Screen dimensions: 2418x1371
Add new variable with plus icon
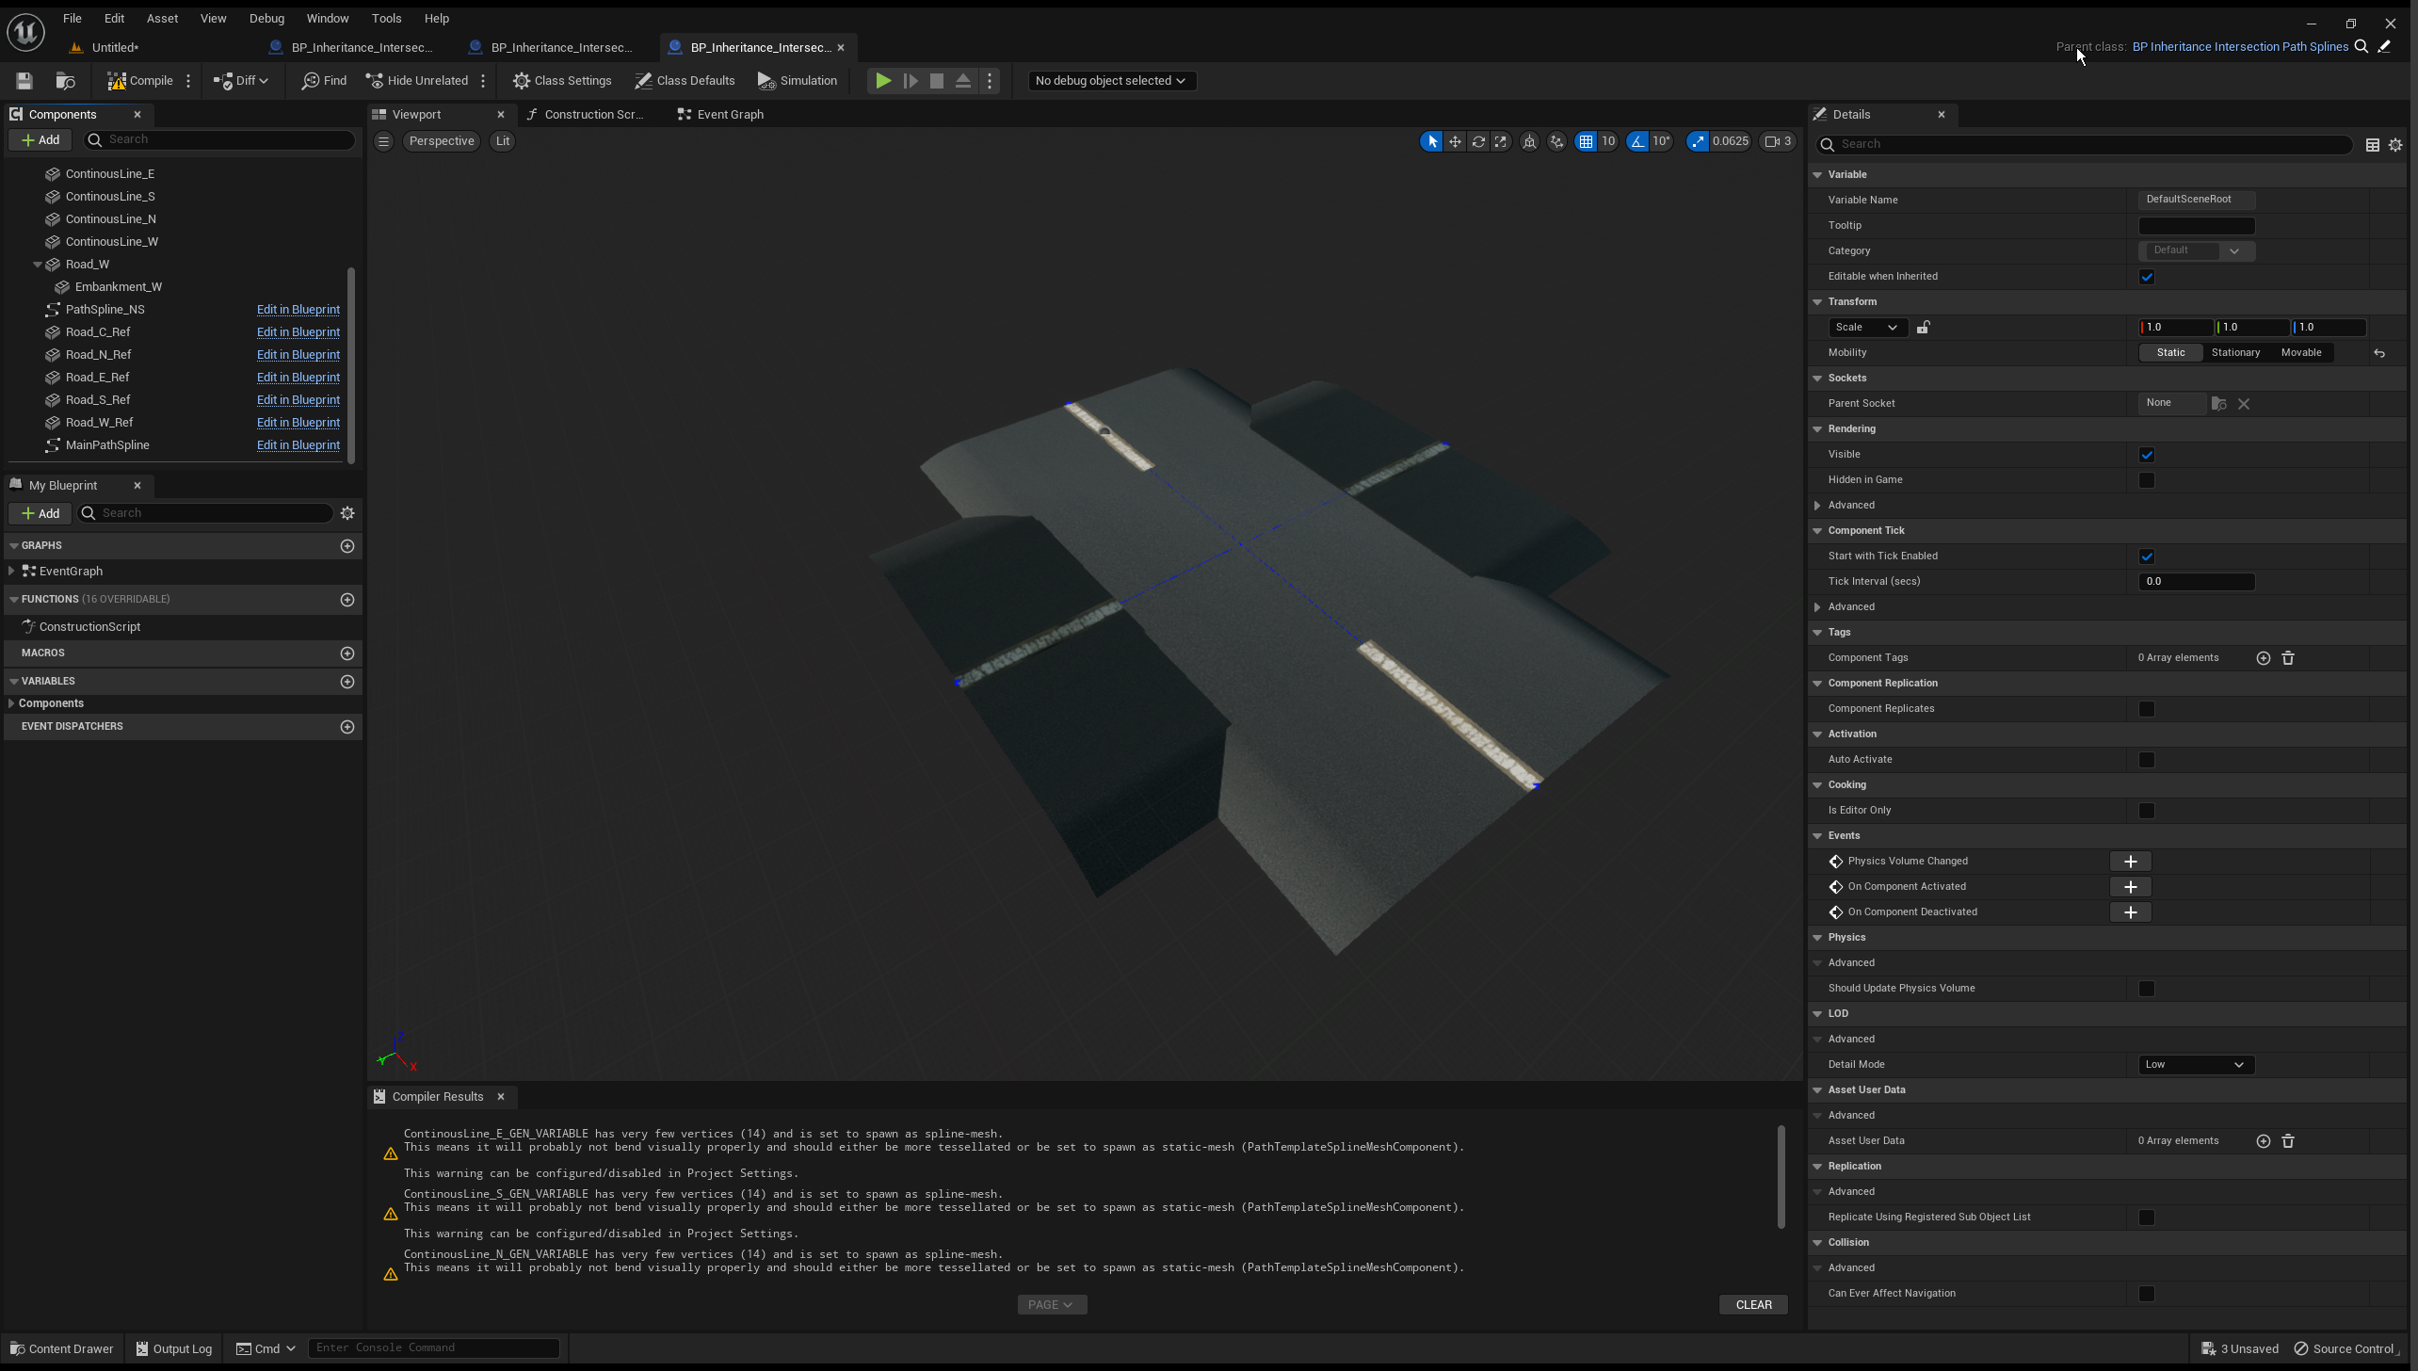point(347,681)
